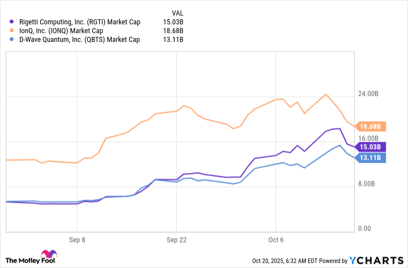
Task: Click the Sep 22 date axis label
Action: click(176, 240)
